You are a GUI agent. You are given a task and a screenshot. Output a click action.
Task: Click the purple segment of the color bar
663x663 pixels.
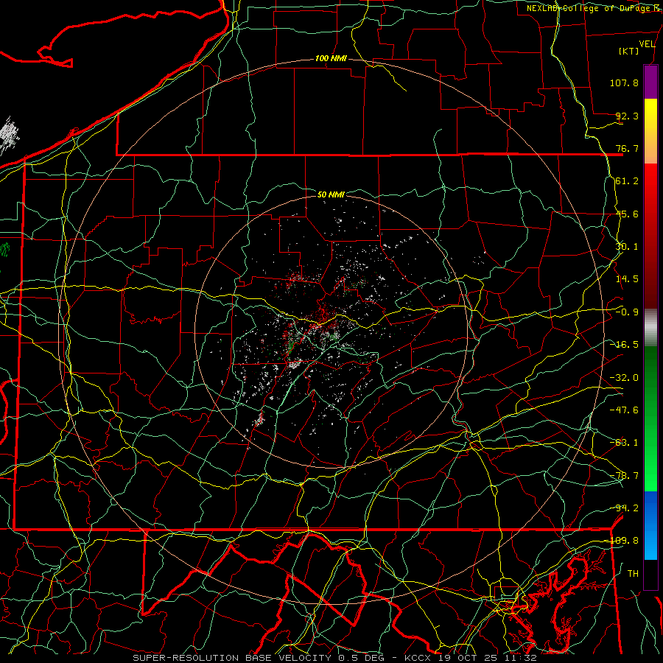coord(650,82)
